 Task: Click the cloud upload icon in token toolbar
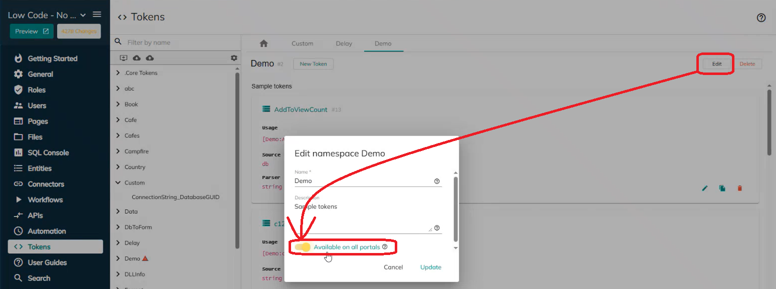pyautogui.click(x=150, y=58)
